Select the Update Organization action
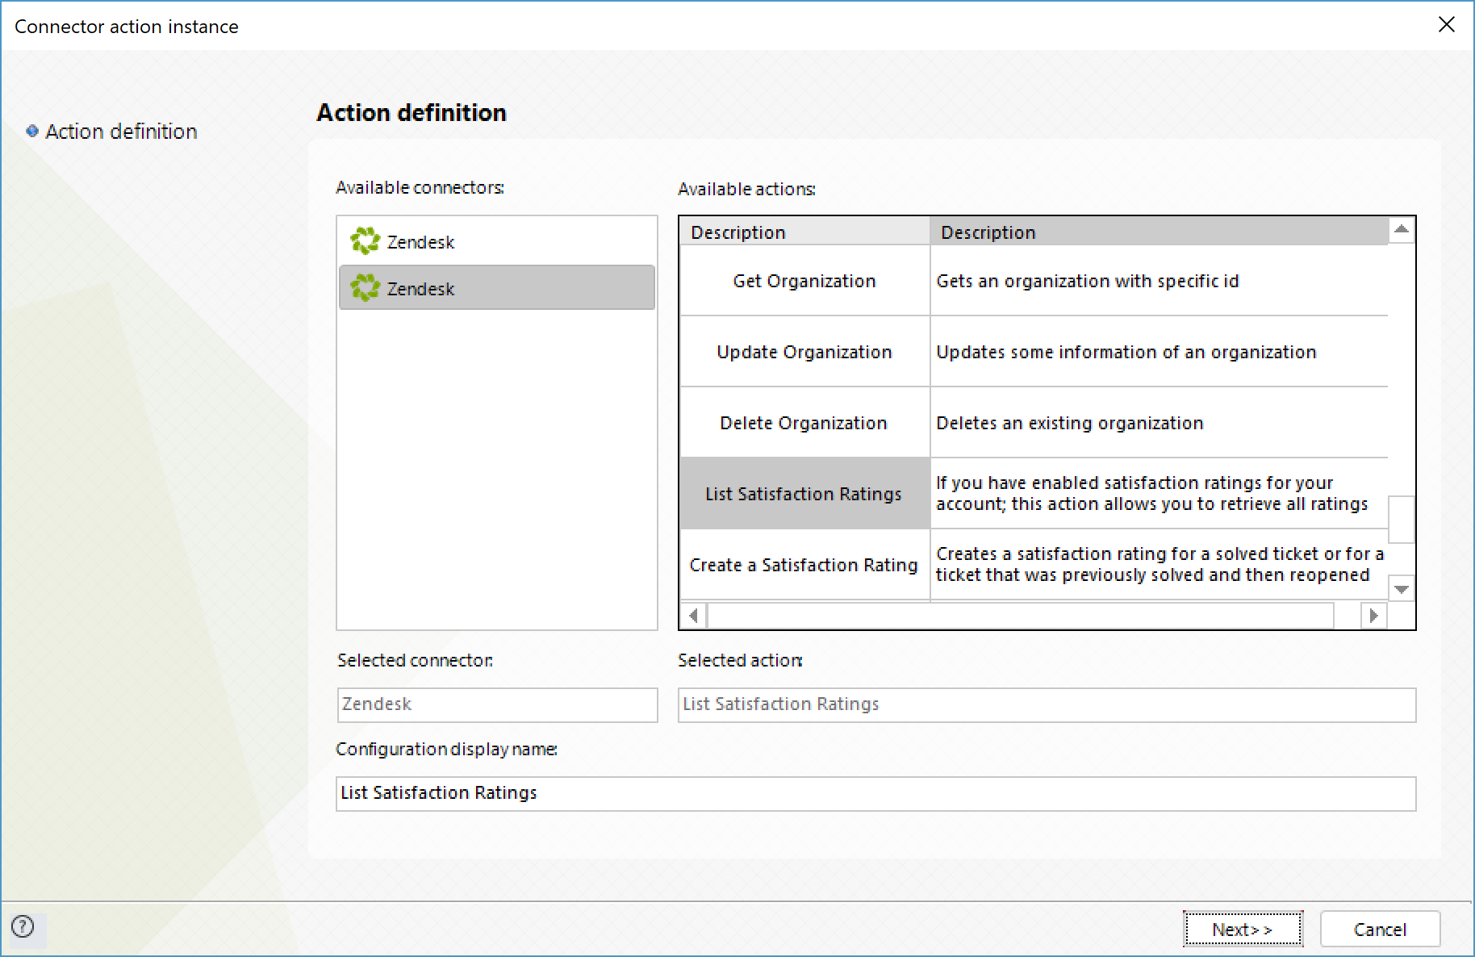The height and width of the screenshot is (957, 1475). coord(804,352)
